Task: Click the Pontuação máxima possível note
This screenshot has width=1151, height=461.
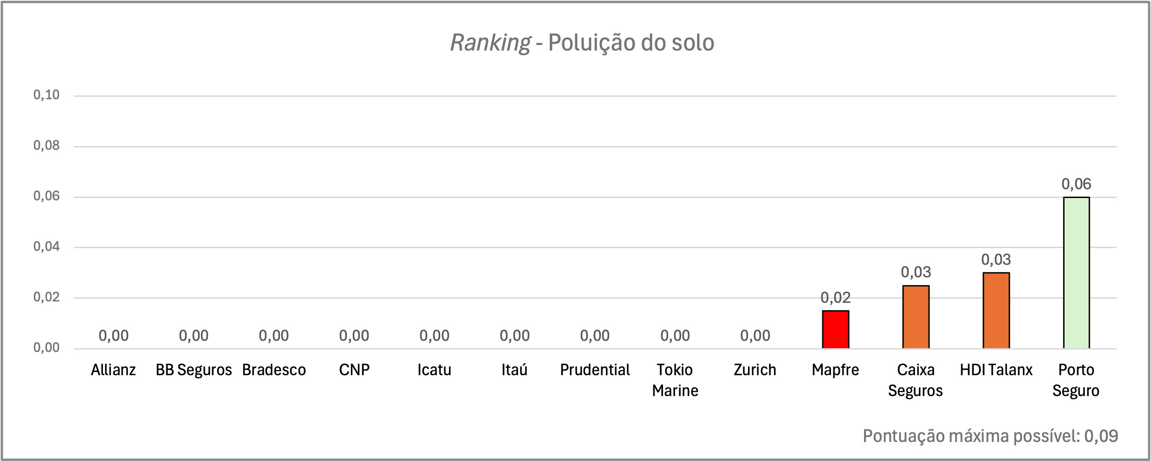Action: coord(990,436)
